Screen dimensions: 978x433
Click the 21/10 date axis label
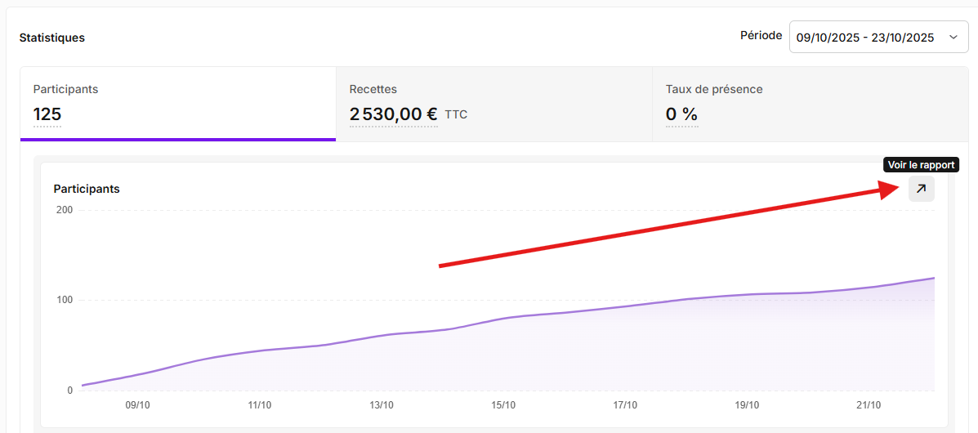[869, 405]
